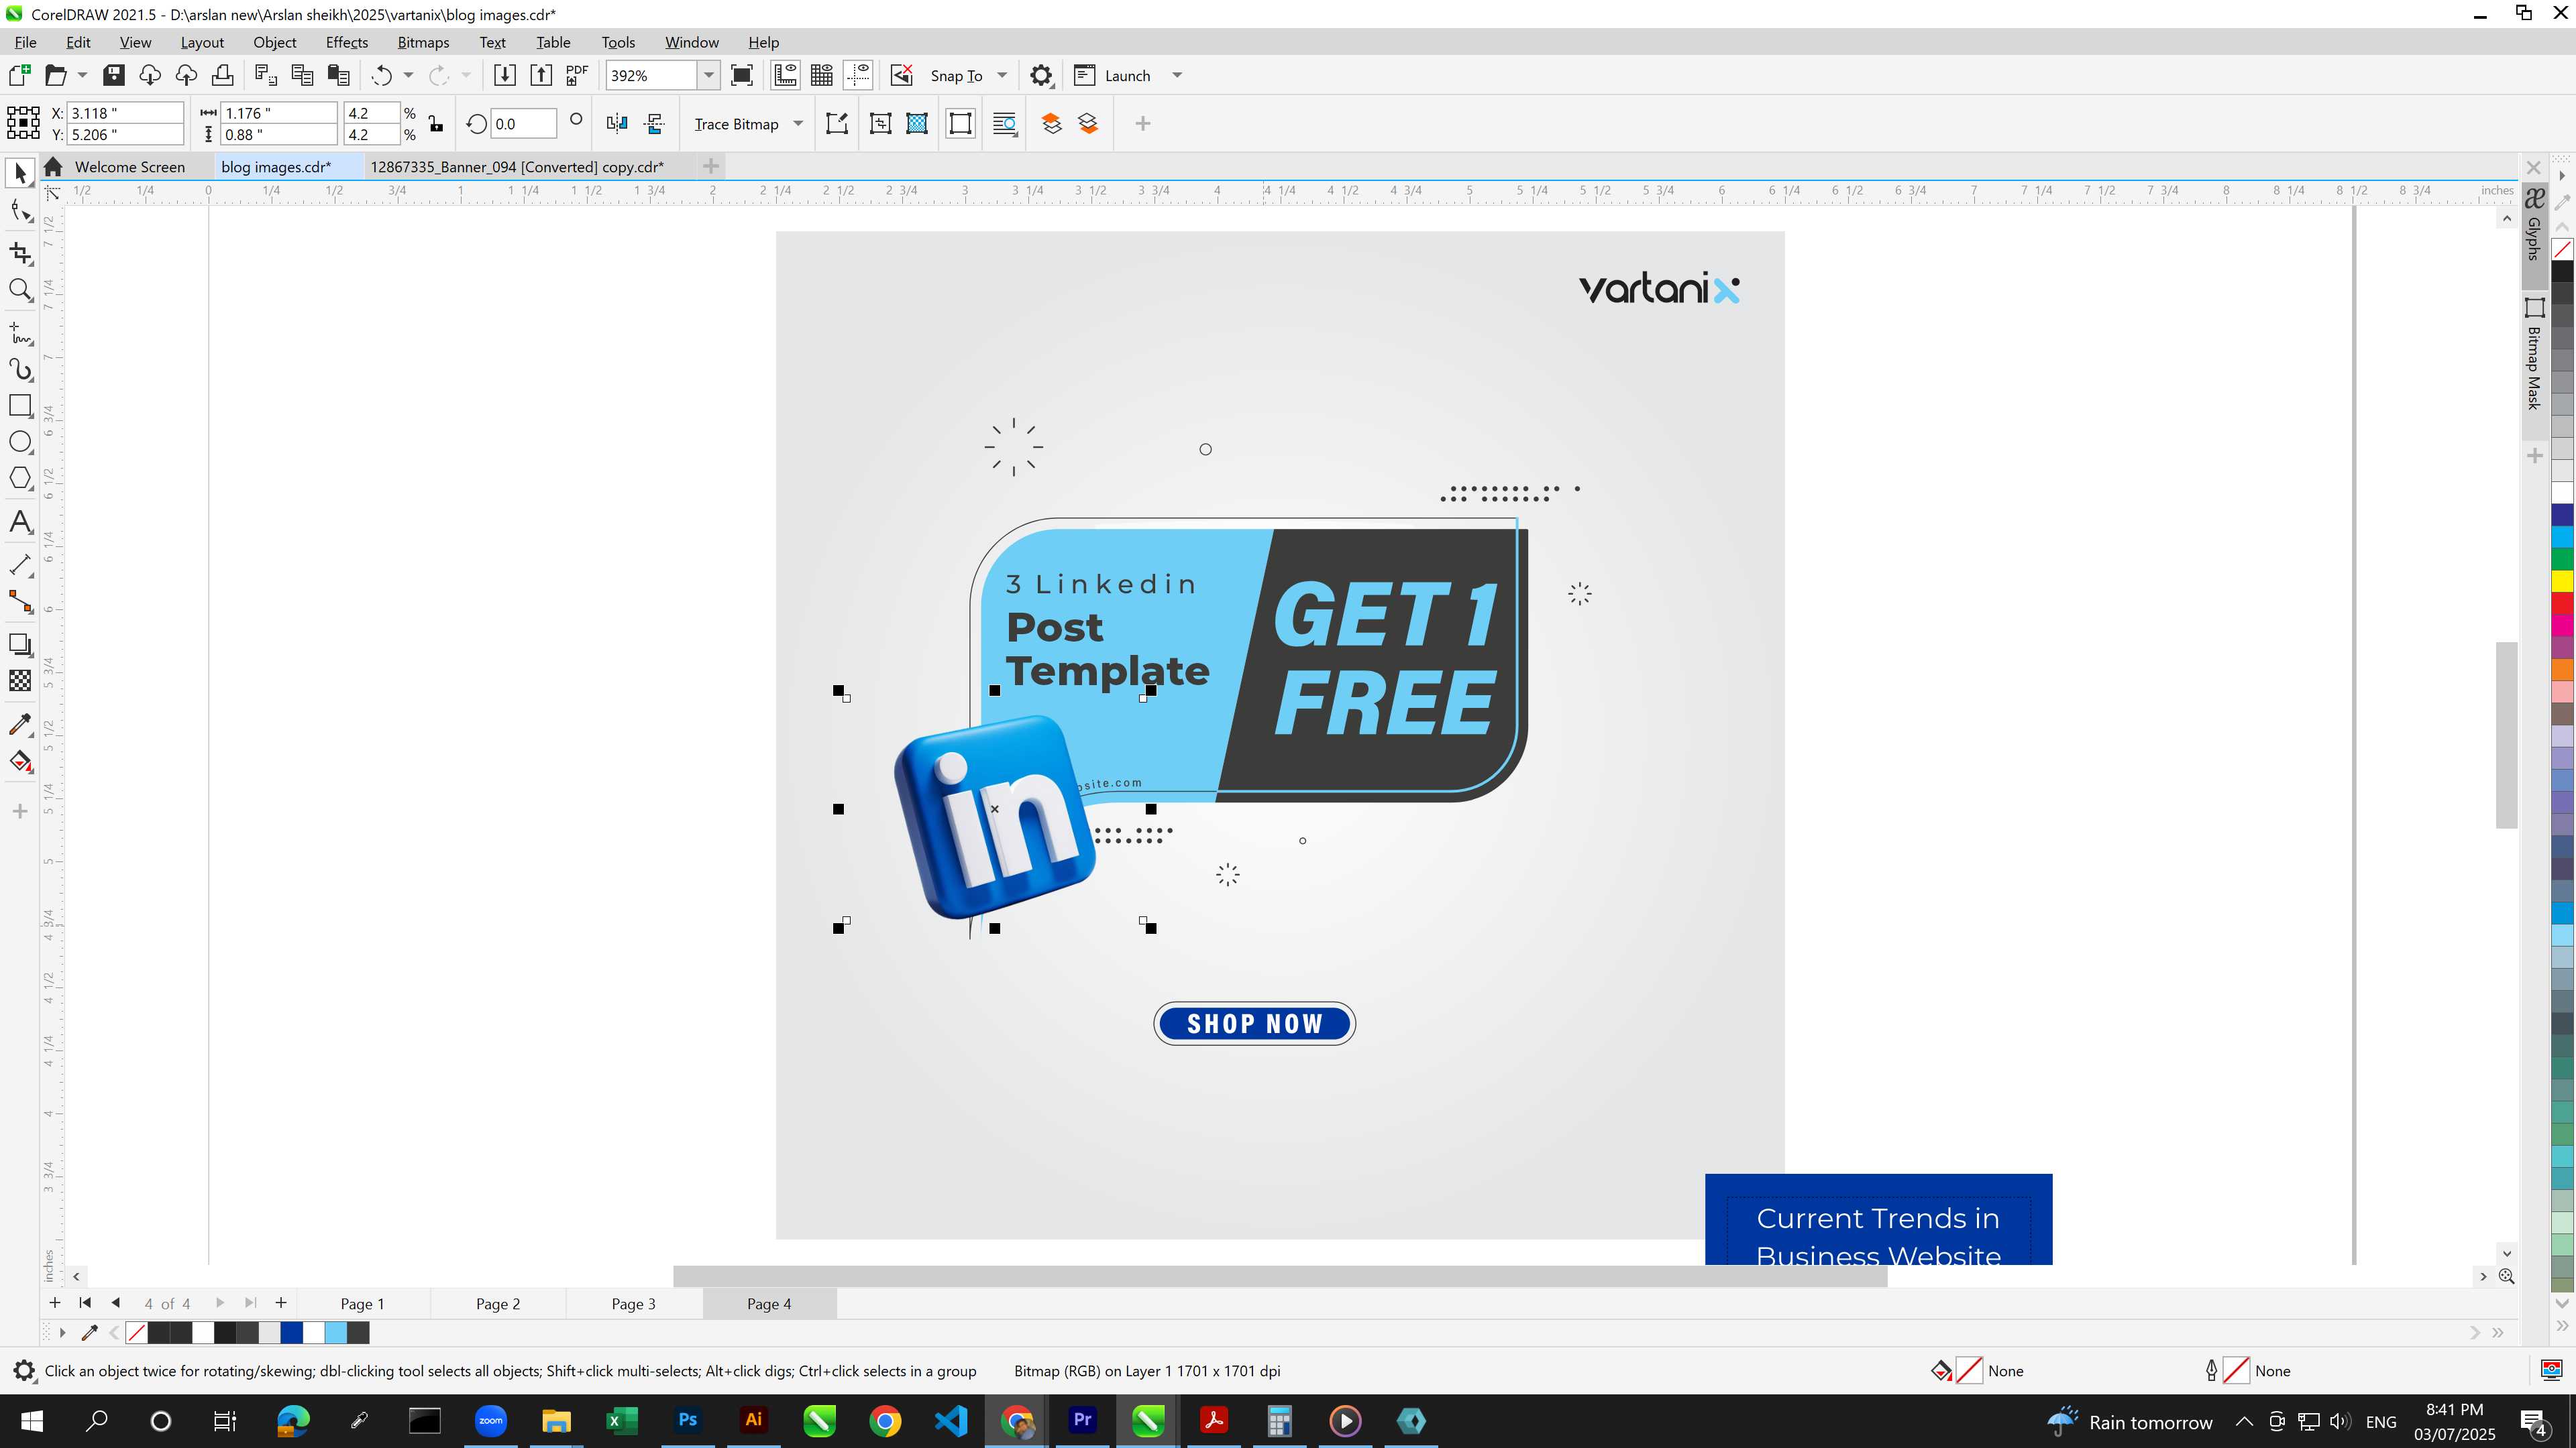2576x1448 pixels.
Task: Open the Windows Start menu
Action: [31, 1420]
